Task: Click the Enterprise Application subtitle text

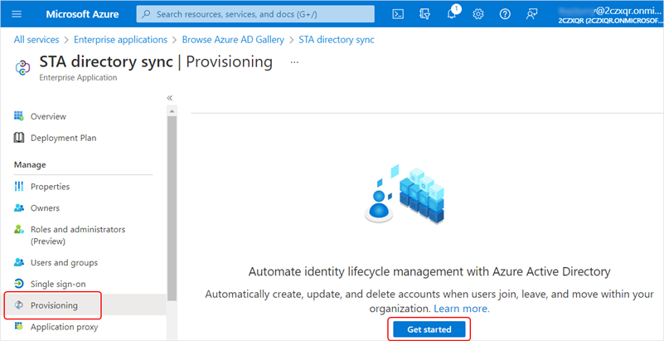Action: (79, 77)
